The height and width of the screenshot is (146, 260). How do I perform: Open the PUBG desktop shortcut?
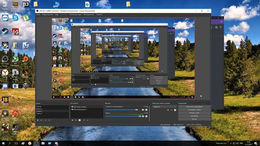coord(15,4)
